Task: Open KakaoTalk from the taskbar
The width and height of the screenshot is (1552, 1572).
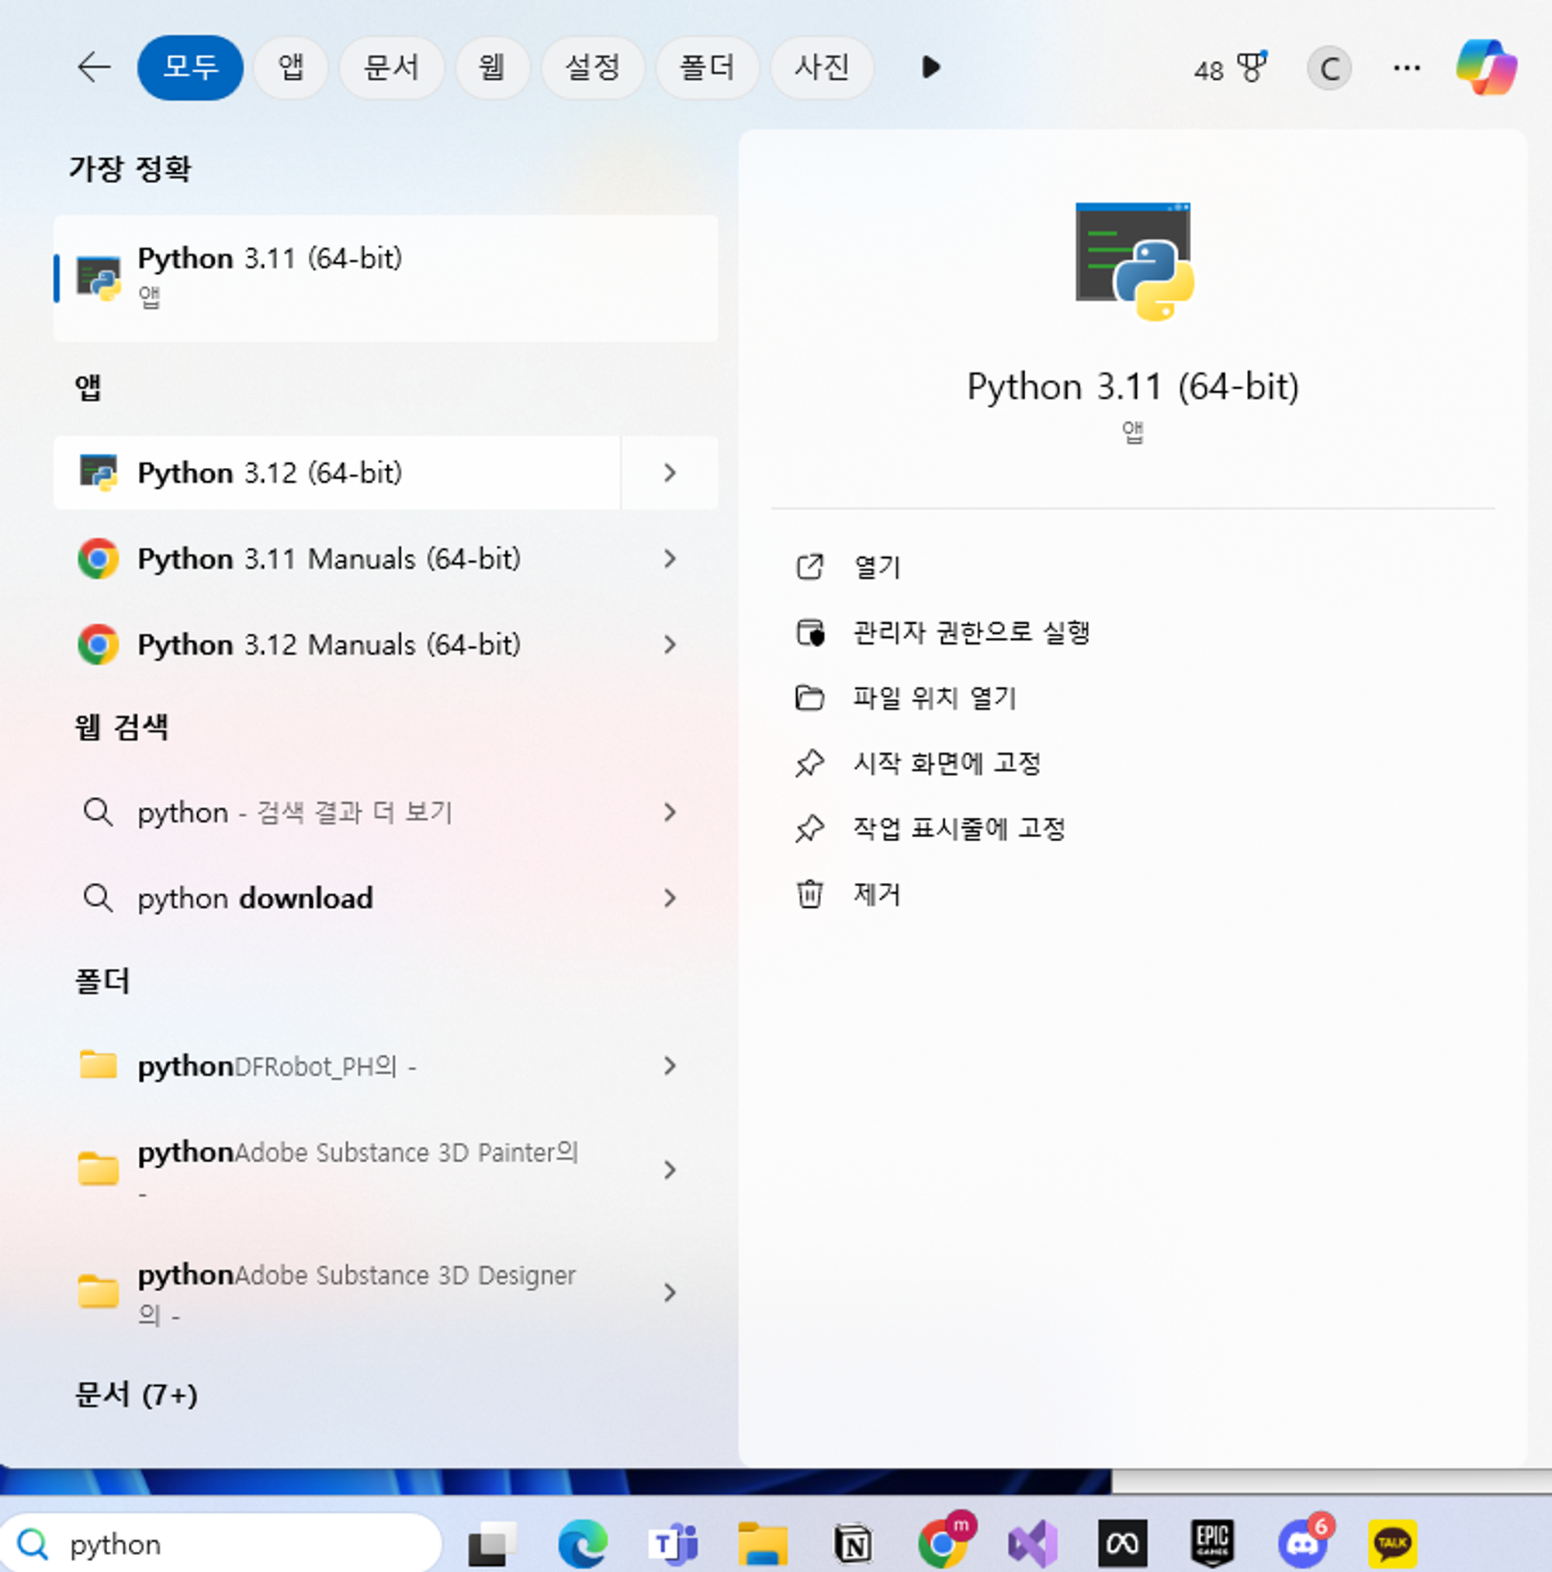Action: point(1392,1543)
